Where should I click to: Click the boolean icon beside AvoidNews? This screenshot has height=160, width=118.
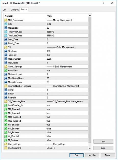(x=6, y=70)
